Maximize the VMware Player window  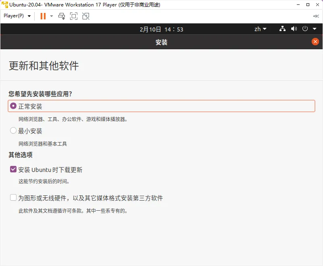coord(308,4)
